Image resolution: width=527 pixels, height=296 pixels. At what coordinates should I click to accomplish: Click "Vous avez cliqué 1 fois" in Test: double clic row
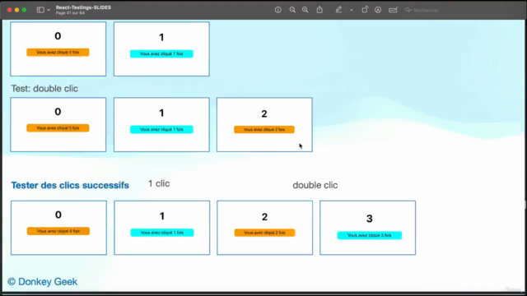[x=161, y=130]
